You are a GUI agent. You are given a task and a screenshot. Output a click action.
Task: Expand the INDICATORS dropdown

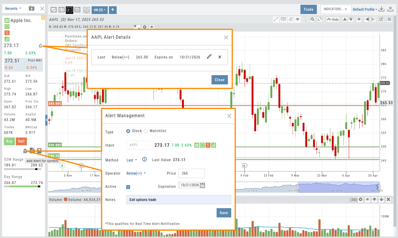coord(335,9)
